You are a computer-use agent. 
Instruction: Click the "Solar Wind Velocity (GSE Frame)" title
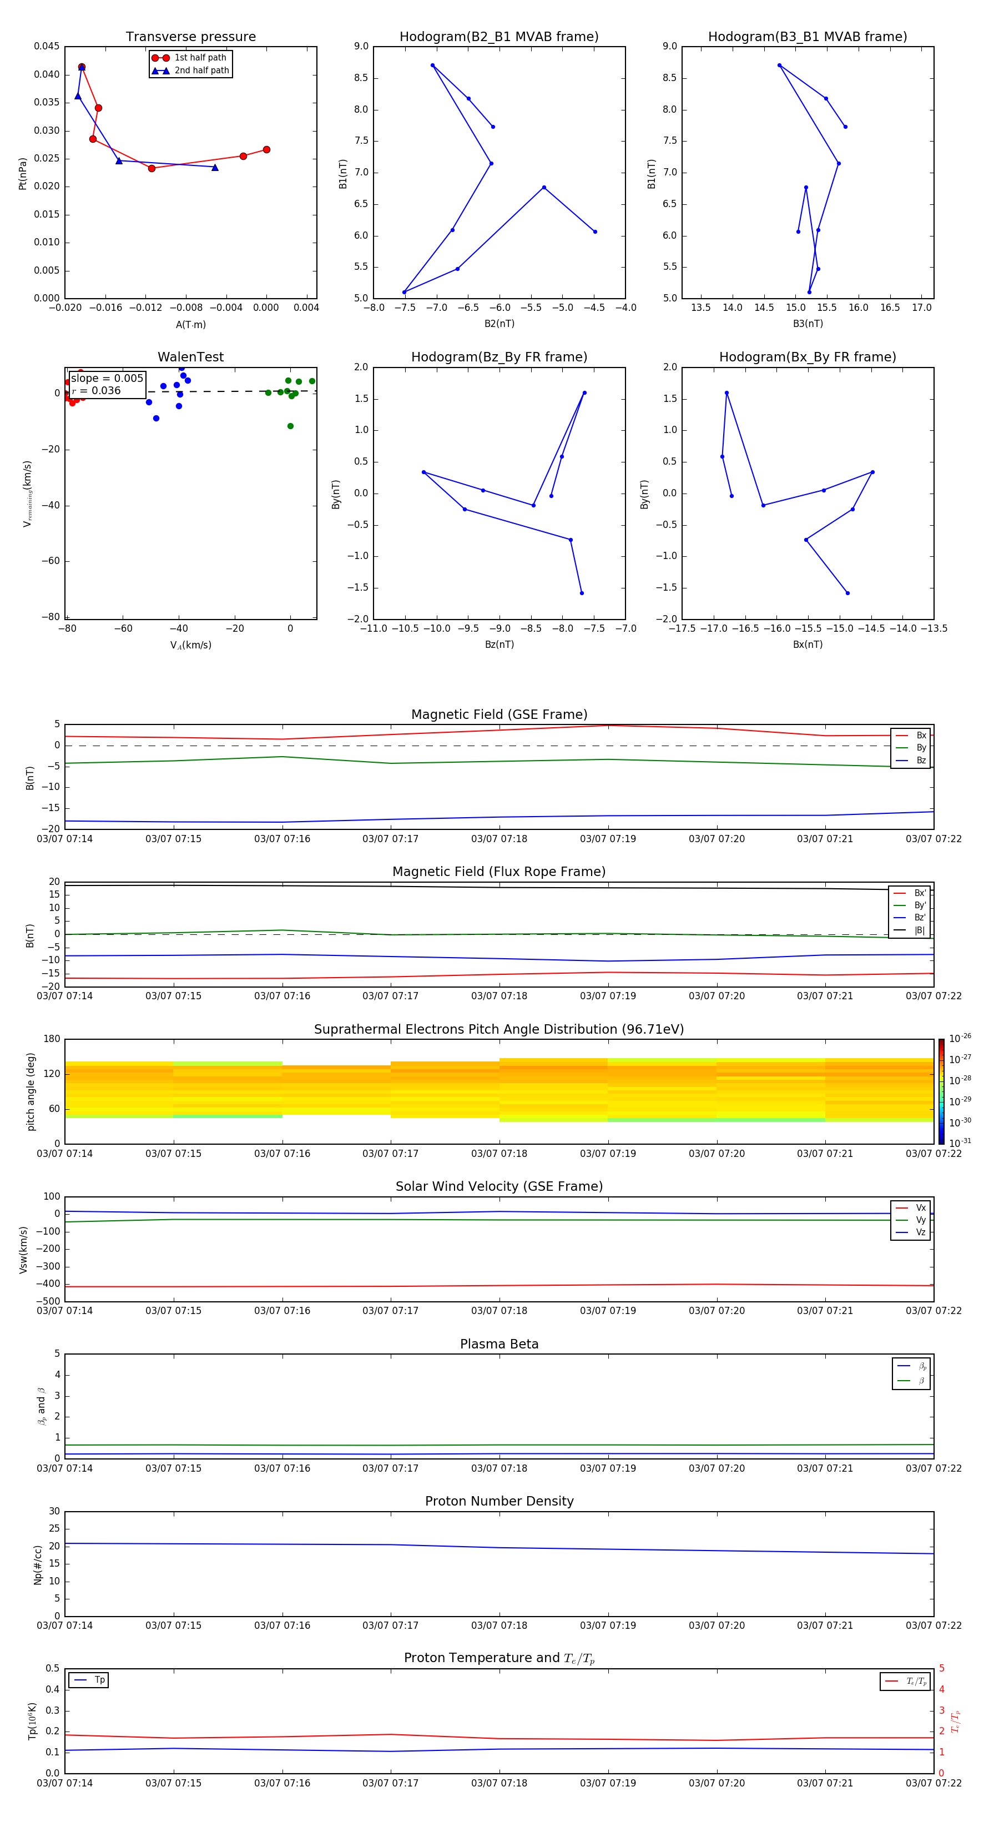point(499,1187)
